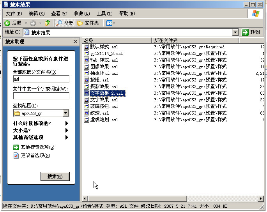This screenshot has height=212, width=267.
Task: Expand 'When was it modified' (什么时候修改的) option
Action: 67,124
